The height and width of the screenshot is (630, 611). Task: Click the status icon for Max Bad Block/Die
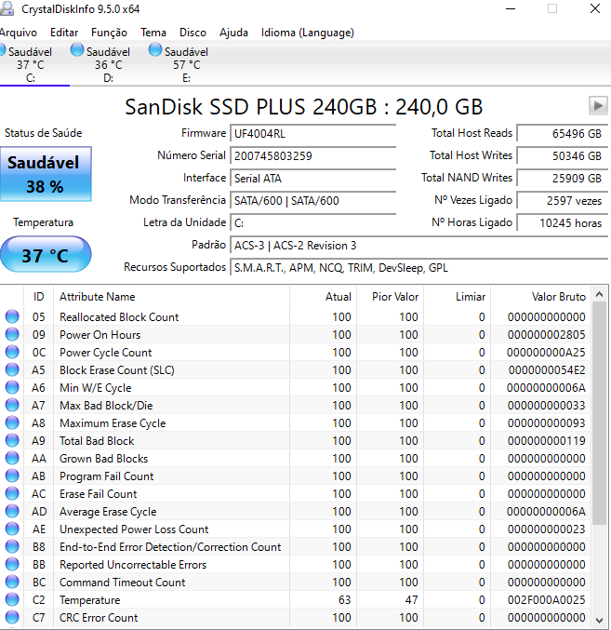(x=12, y=405)
